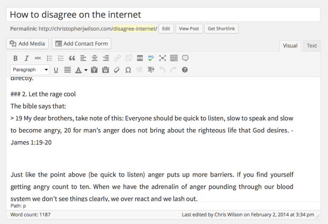
Task: Click the '### 2. Let the rage cool' line
Action: (43, 94)
